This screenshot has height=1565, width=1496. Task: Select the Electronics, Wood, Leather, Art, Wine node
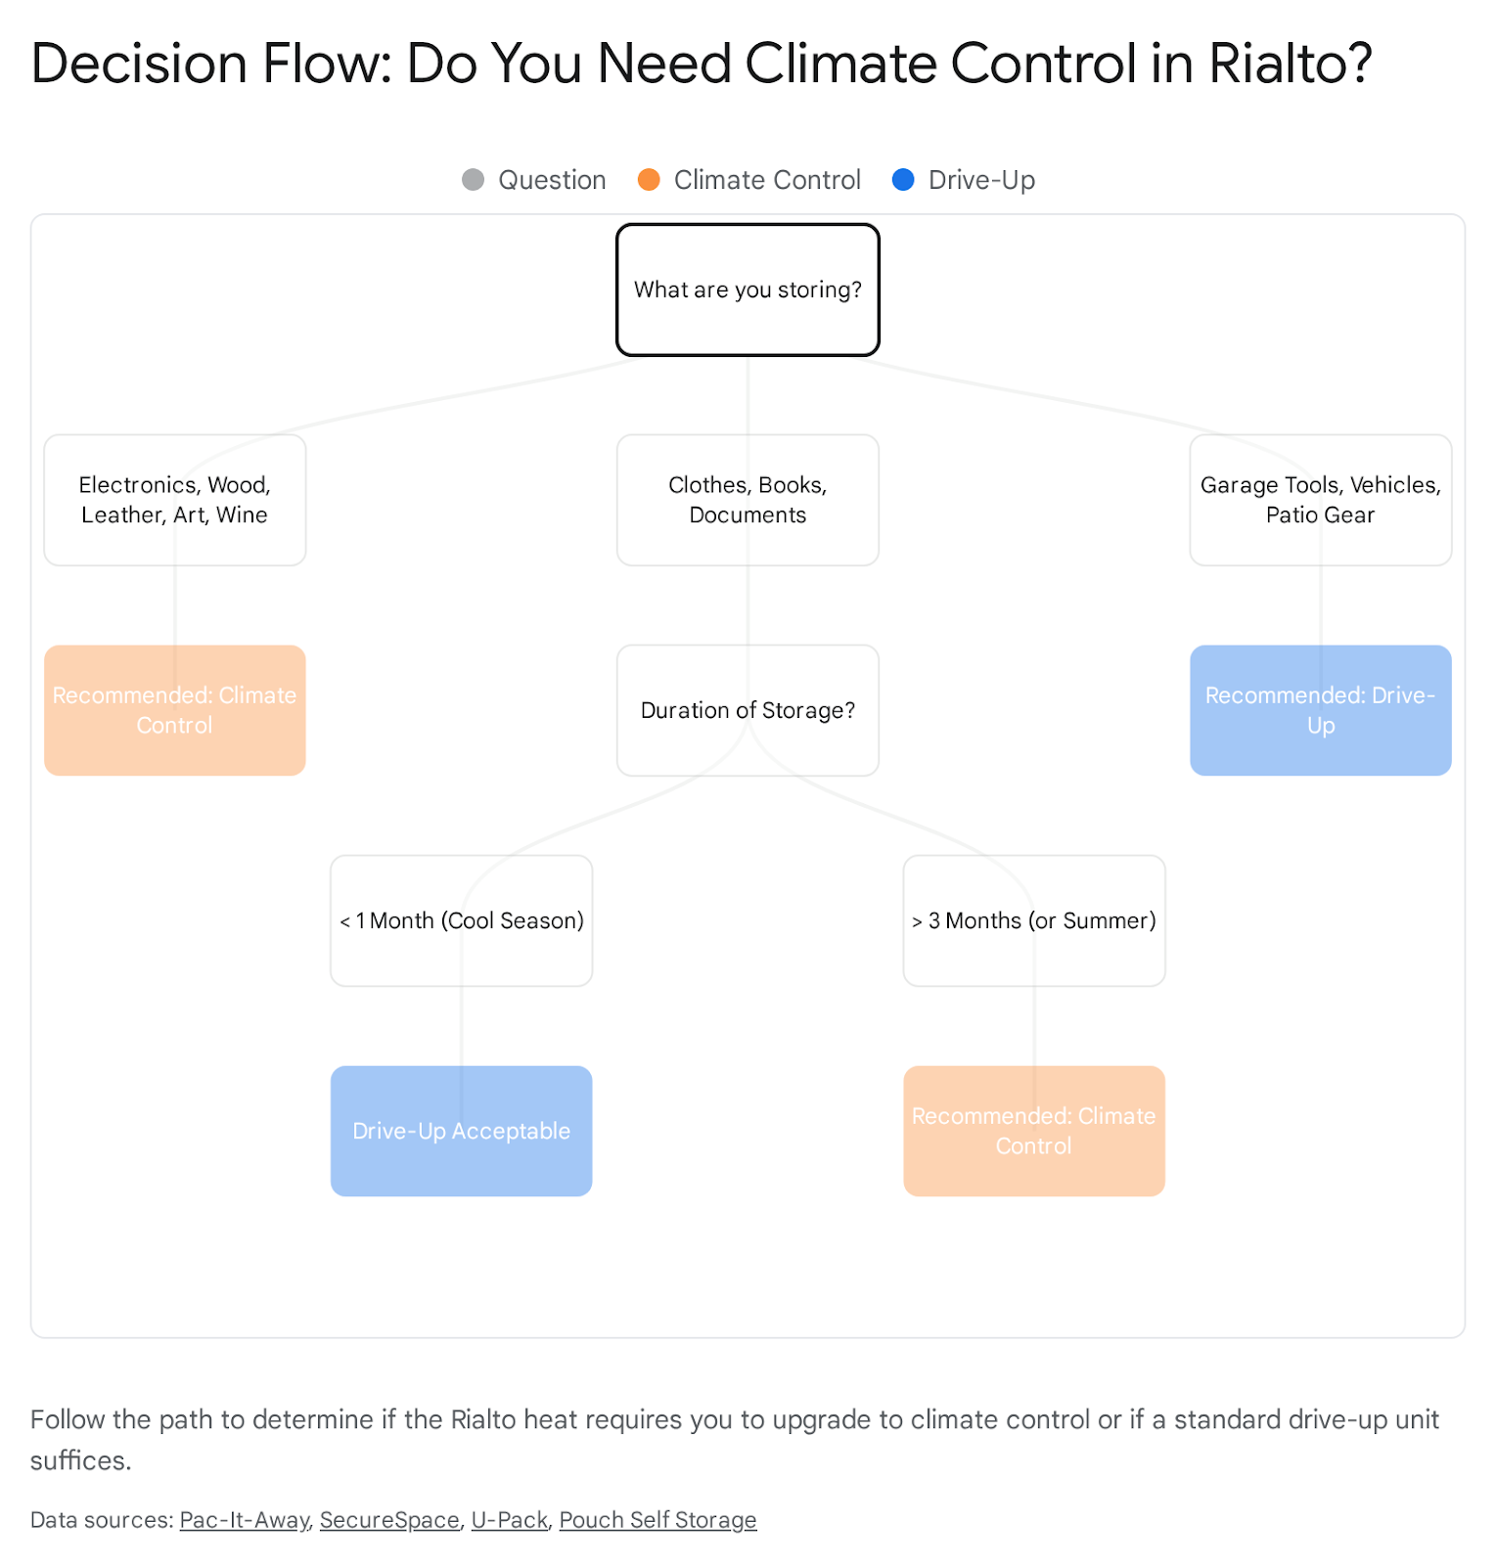[175, 500]
